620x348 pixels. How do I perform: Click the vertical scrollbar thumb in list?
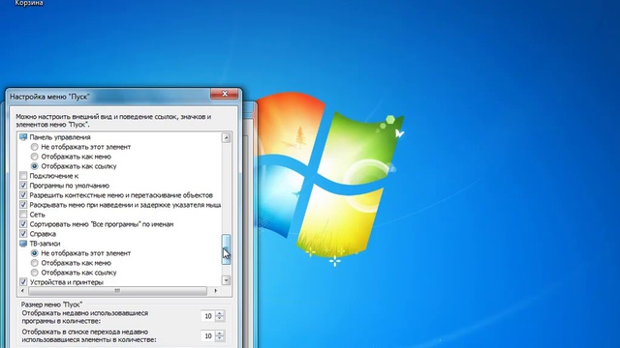[226, 249]
